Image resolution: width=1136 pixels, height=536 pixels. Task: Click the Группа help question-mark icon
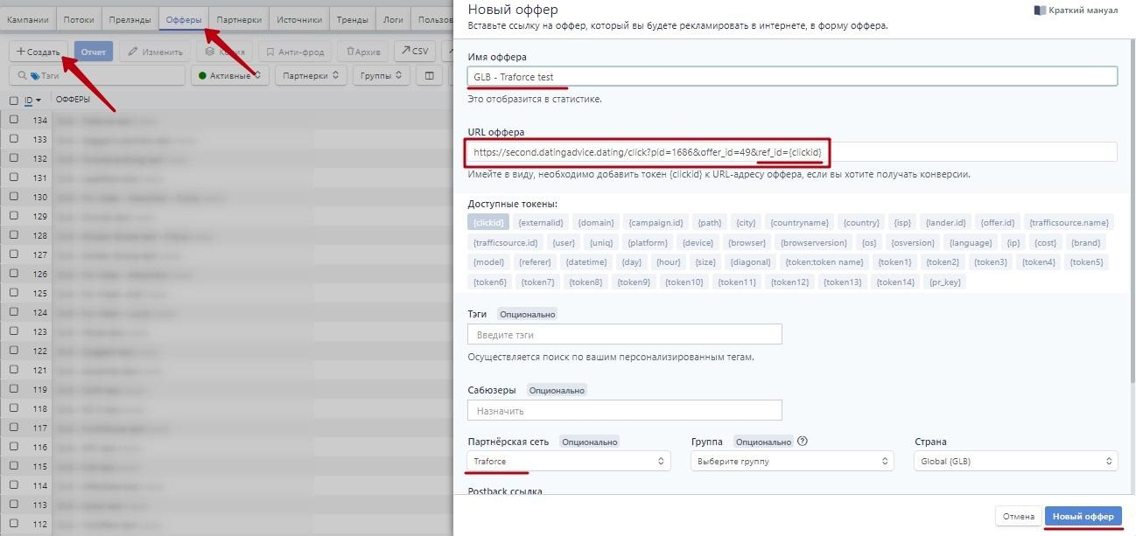(x=802, y=441)
